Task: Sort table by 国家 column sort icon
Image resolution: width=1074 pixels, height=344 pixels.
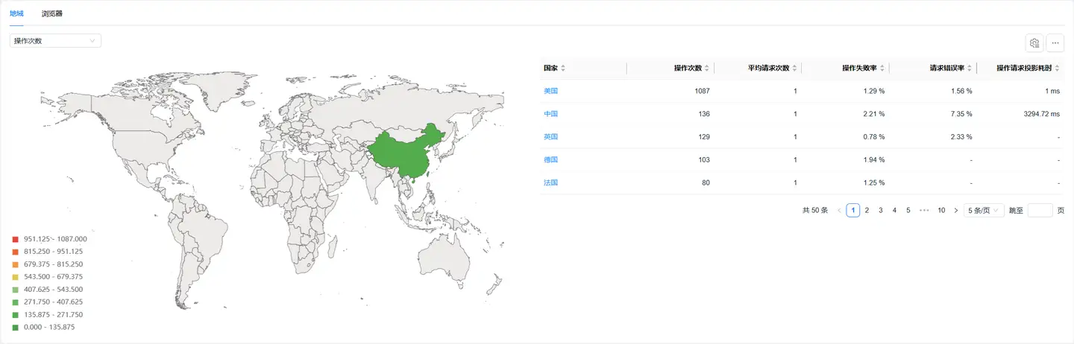Action: (x=563, y=69)
